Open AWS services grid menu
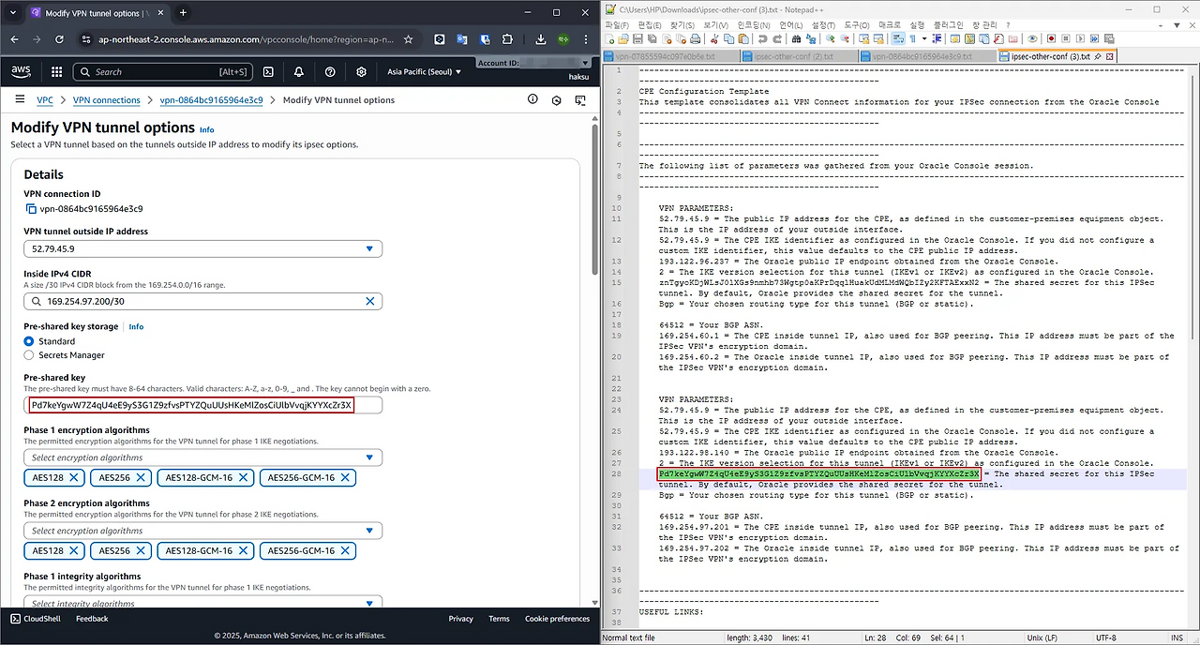 (x=56, y=72)
